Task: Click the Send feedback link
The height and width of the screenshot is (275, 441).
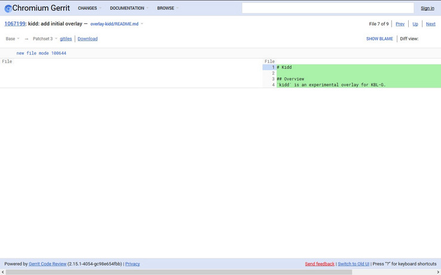Action: pos(320,264)
